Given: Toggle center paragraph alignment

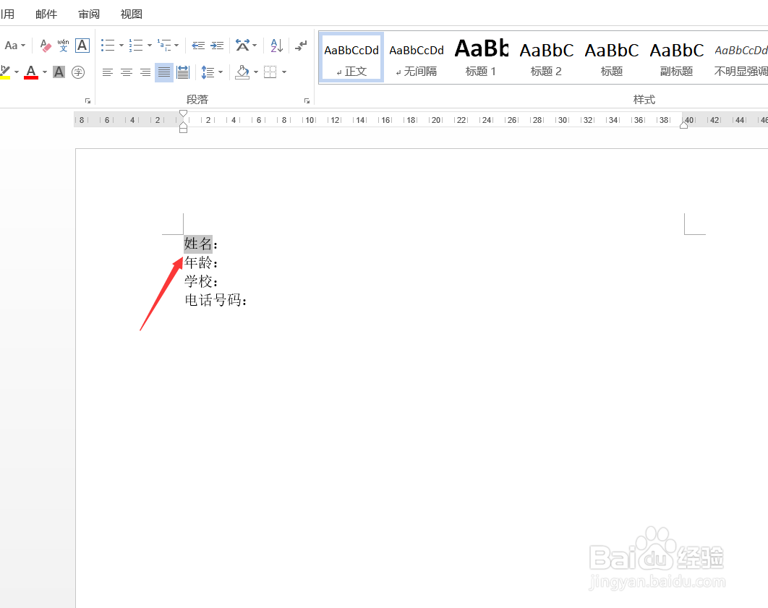Looking at the screenshot, I should 126,72.
